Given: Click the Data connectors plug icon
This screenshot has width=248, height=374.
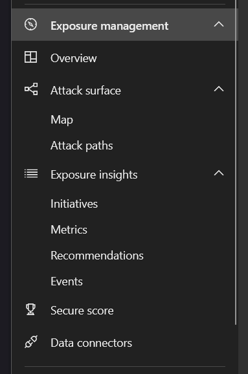Looking at the screenshot, I should click(x=31, y=342).
